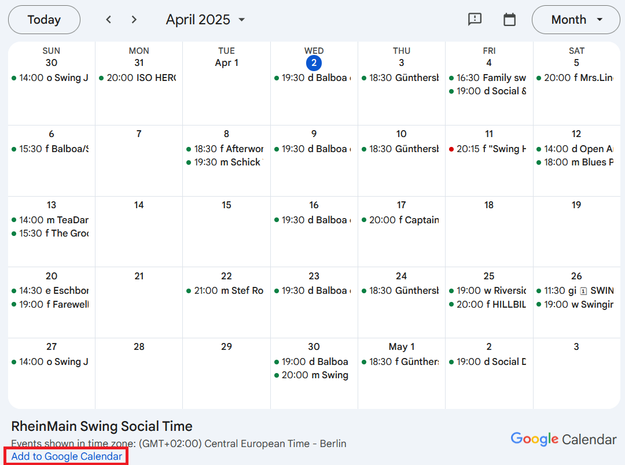Select the highlighted date 2 on Wednesday
This screenshot has height=465, width=625.
pyautogui.click(x=314, y=63)
